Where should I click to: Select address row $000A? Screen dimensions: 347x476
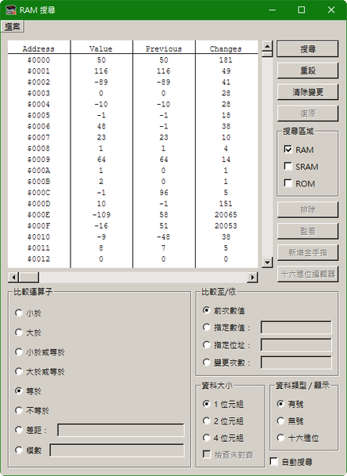pos(133,171)
